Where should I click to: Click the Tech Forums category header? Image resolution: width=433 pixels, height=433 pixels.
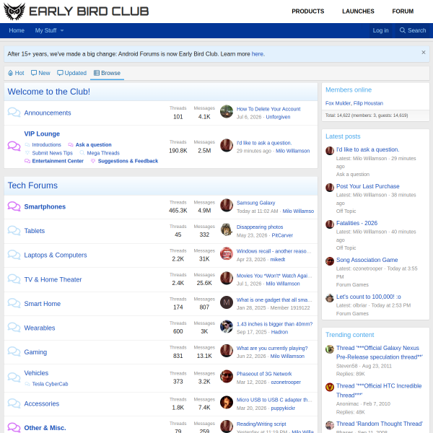[32, 185]
